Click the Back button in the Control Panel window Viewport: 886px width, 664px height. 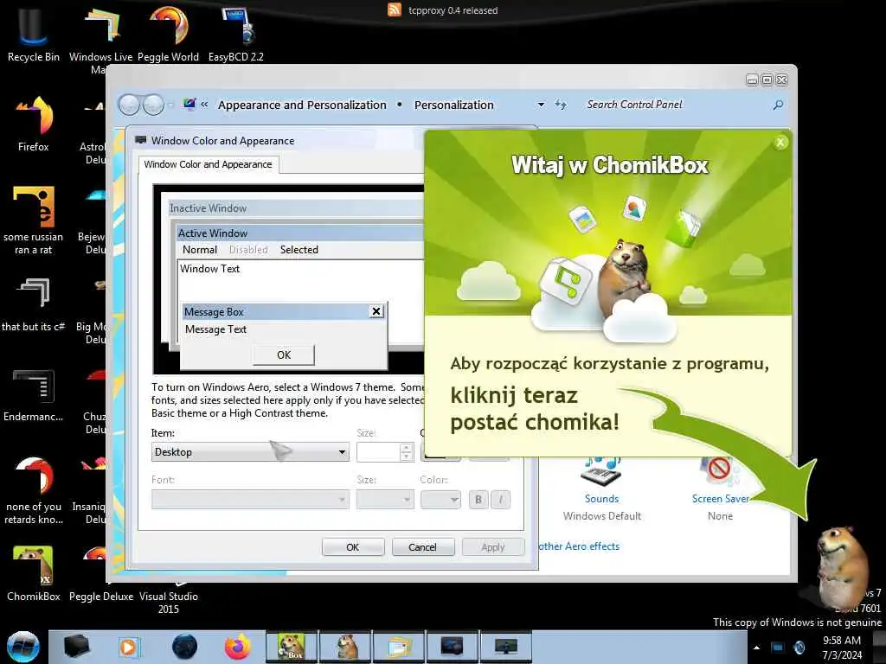[x=130, y=105]
